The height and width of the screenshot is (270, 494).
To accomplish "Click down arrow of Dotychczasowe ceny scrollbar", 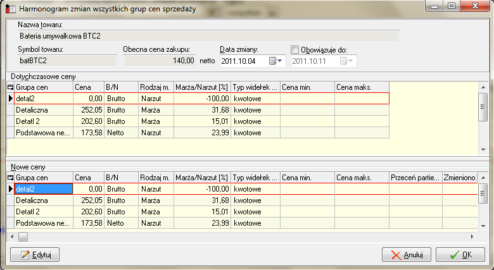I will (483, 150).
